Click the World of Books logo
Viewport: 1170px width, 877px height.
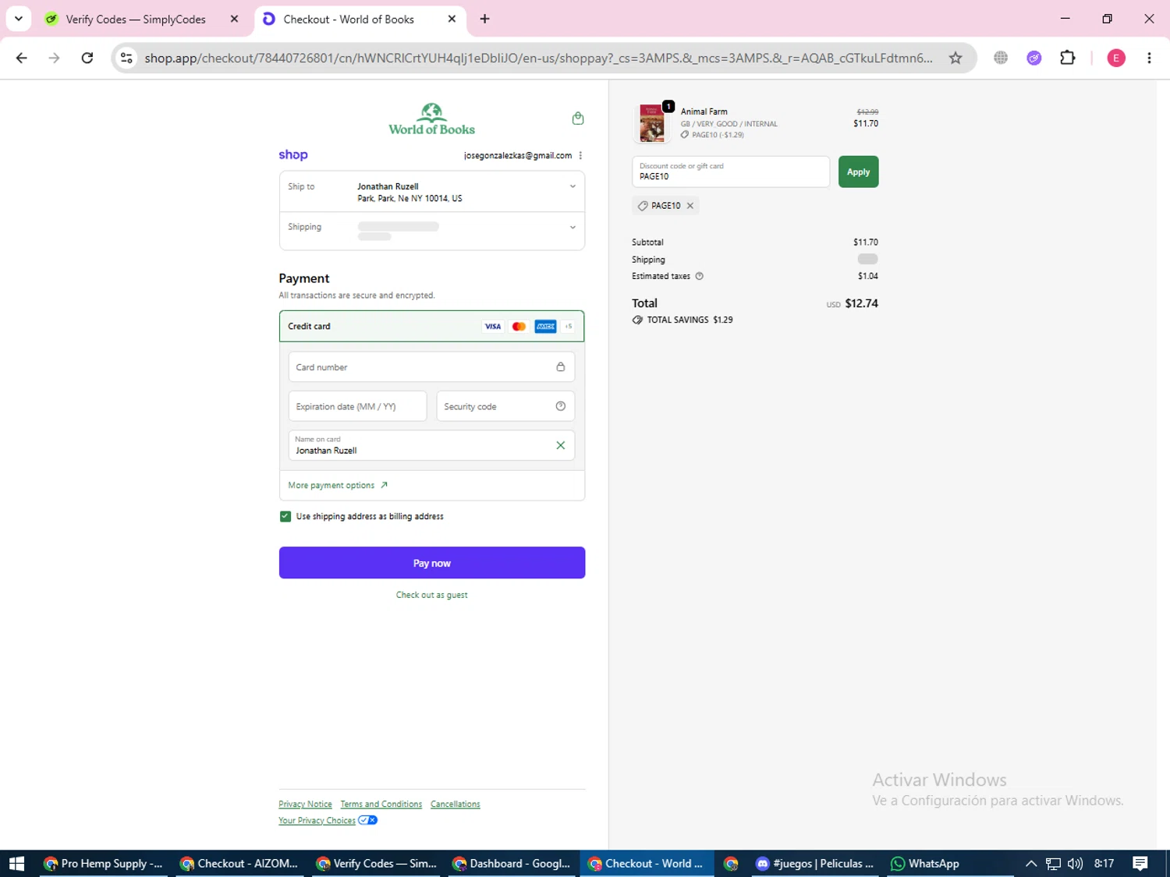pos(431,119)
